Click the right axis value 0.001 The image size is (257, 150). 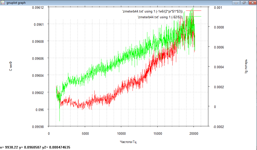(218, 7)
